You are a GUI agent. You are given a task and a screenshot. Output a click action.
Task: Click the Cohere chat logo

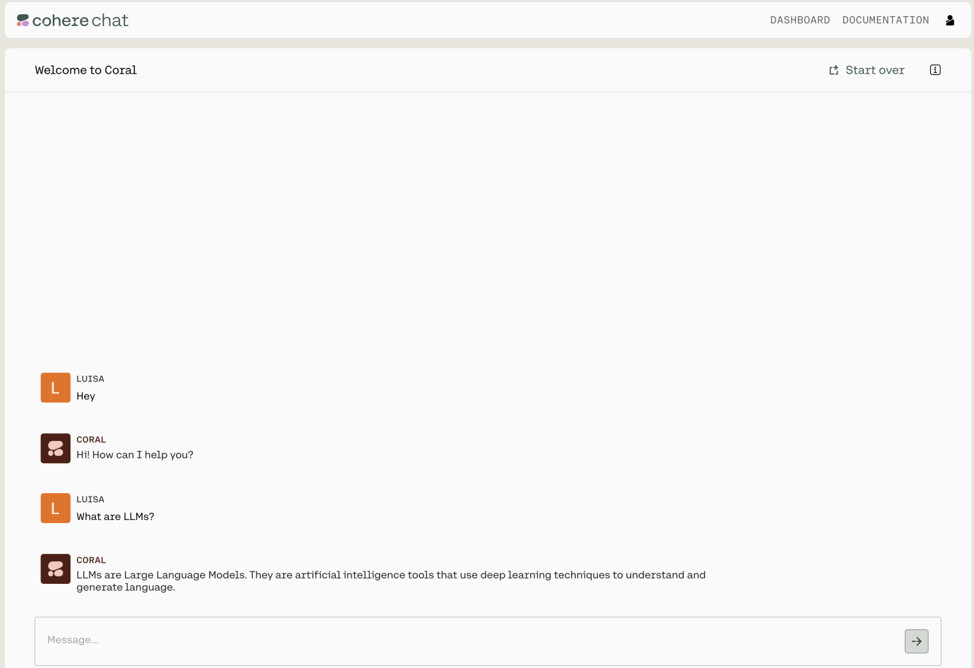pyautogui.click(x=72, y=20)
